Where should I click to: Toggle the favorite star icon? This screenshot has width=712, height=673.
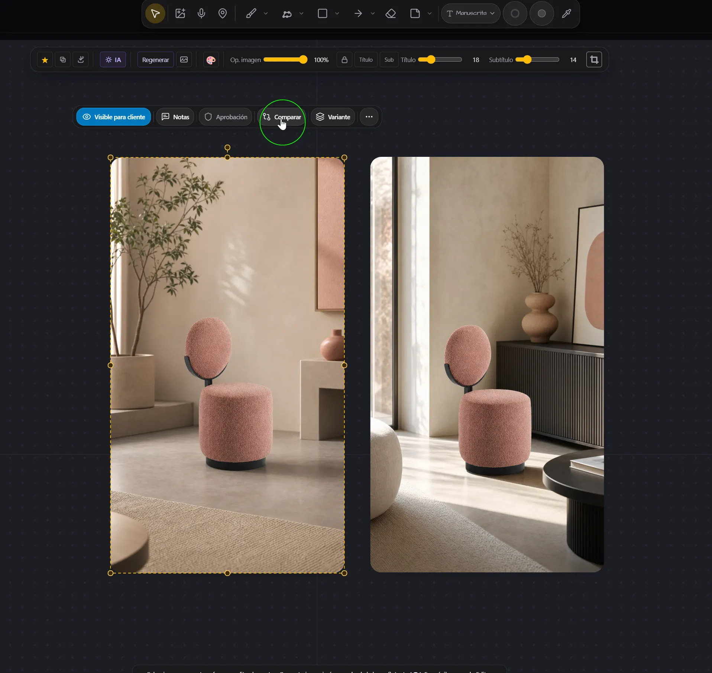[x=45, y=60]
